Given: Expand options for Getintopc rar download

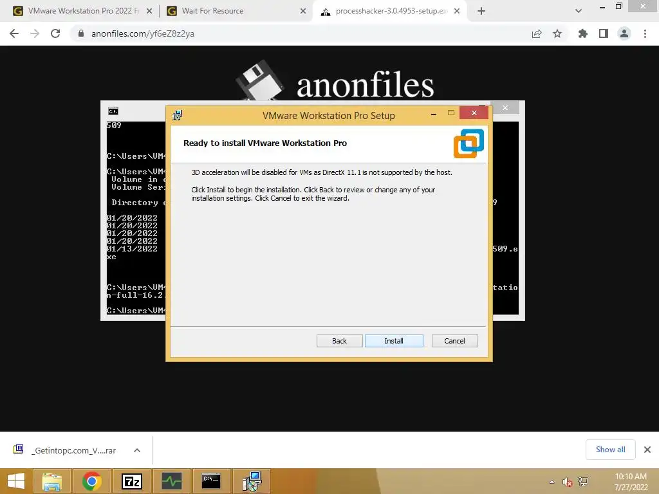Looking at the screenshot, I should pyautogui.click(x=137, y=450).
